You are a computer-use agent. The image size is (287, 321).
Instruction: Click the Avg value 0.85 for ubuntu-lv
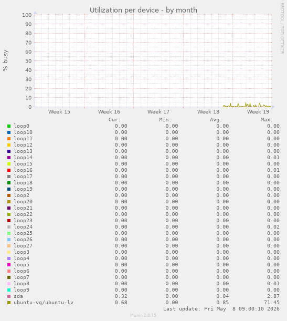click(222, 303)
